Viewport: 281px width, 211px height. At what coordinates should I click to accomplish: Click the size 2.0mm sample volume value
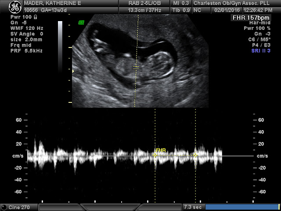(x=26, y=39)
